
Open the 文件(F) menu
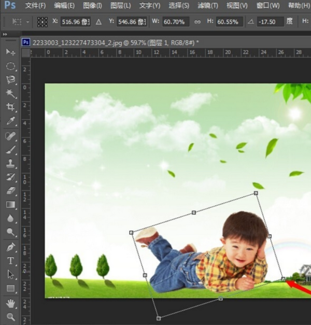pyautogui.click(x=35, y=6)
